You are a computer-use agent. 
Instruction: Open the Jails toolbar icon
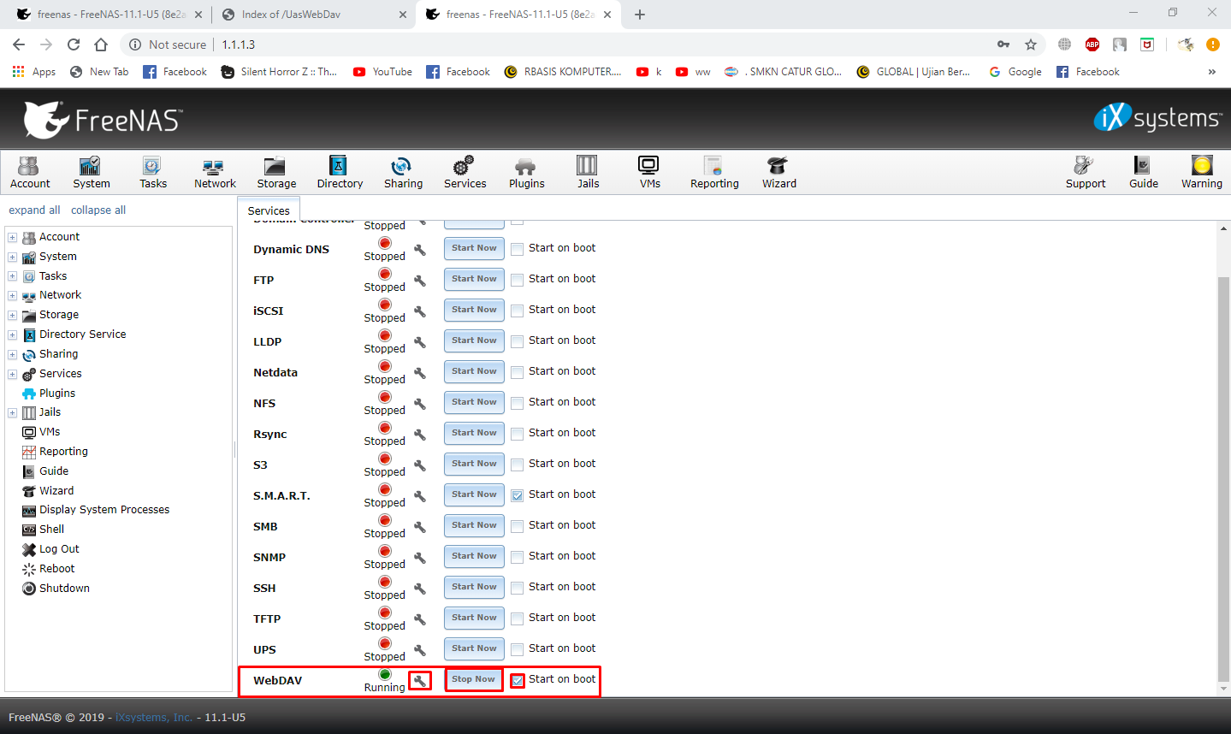pyautogui.click(x=588, y=172)
